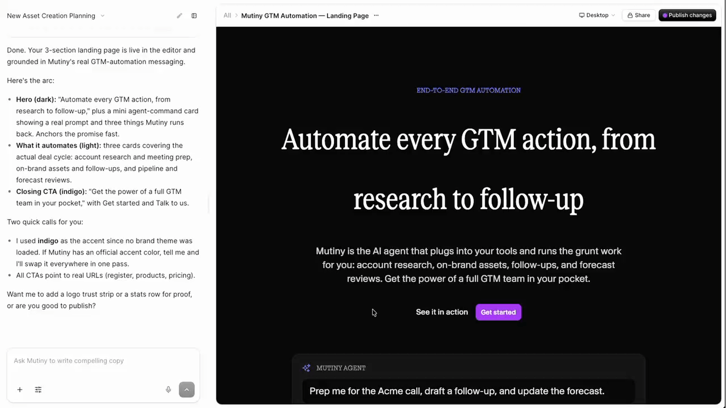This screenshot has width=726, height=408.
Task: Click the send message arrow button
Action: (187, 390)
